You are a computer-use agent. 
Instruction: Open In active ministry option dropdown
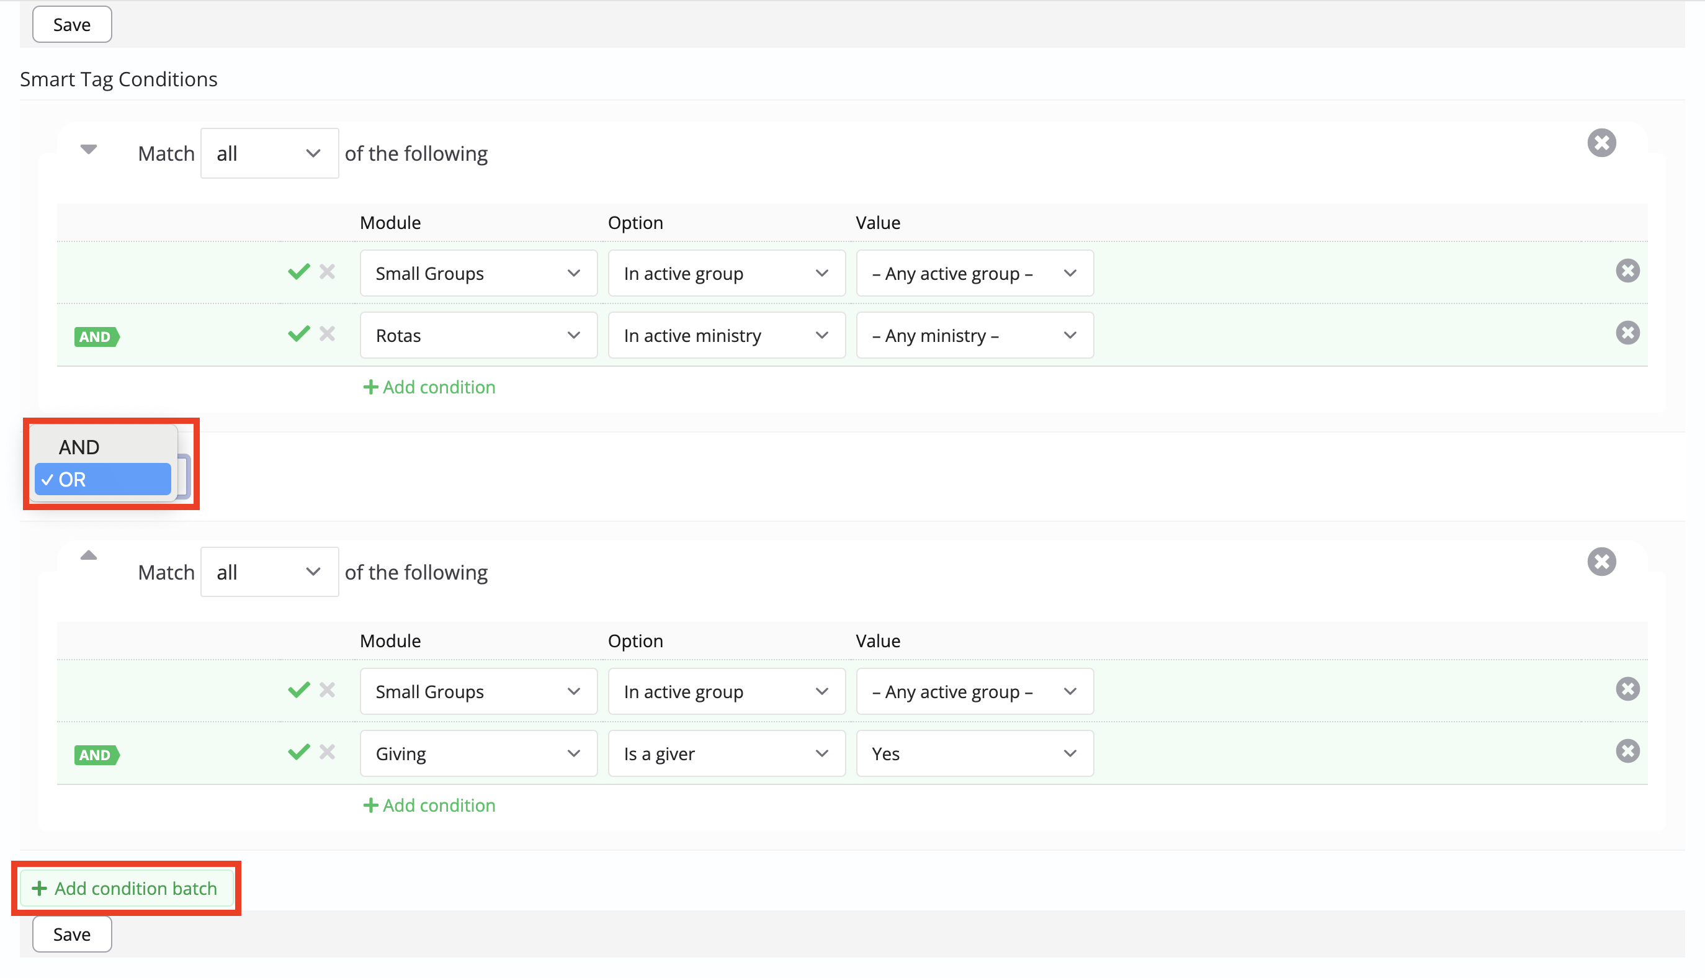tap(726, 335)
